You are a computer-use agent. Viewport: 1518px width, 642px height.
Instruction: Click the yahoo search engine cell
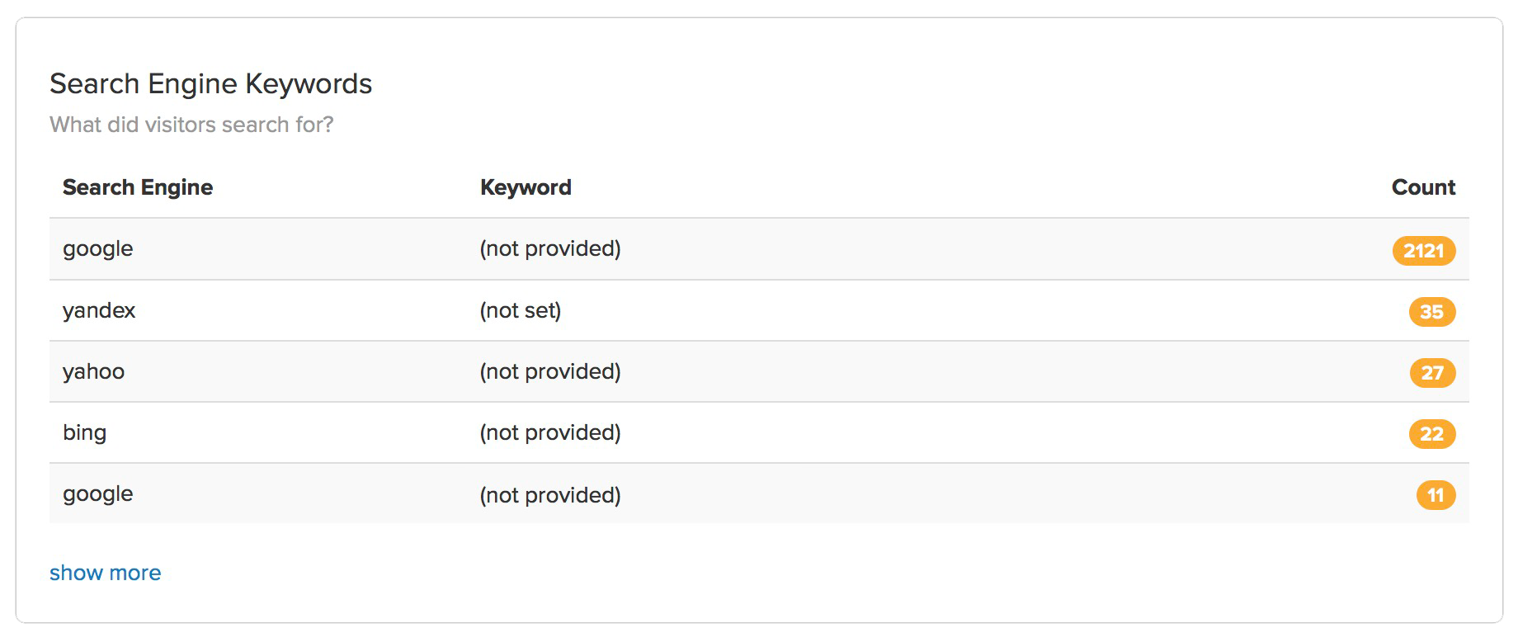tap(94, 371)
